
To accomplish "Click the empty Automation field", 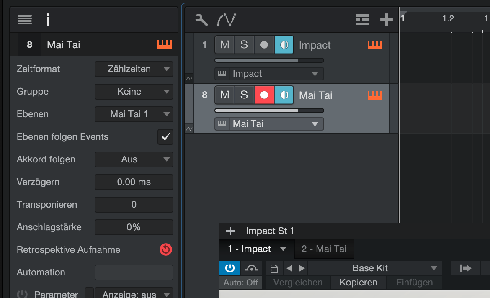I will [134, 272].
